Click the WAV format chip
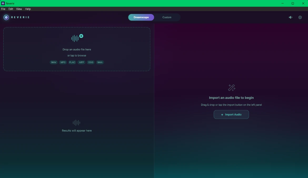The width and height of the screenshot is (308, 178). coord(54,62)
